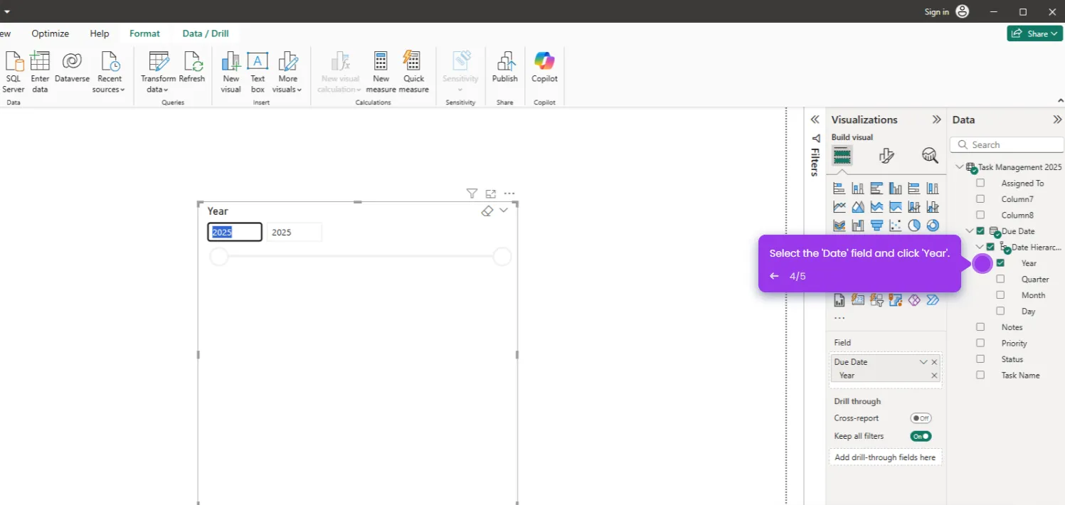Select the stacked column chart visual
Screen dimensions: 1065x505
coord(858,188)
